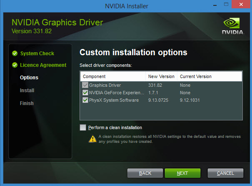Screen dimensions: 252x186
Task: Enable Perform a clean installation checkbox
Action: pos(83,127)
